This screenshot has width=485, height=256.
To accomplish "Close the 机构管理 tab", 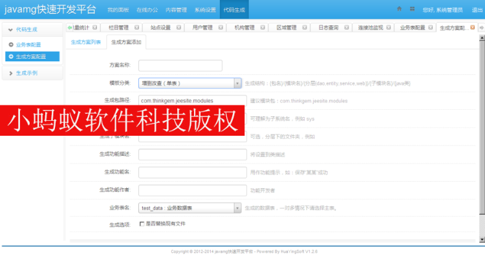I will [x=263, y=28].
